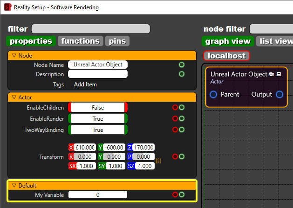This screenshot has width=293, height=208.
Task: Toggle the EnableRender True value
Action: point(98,119)
